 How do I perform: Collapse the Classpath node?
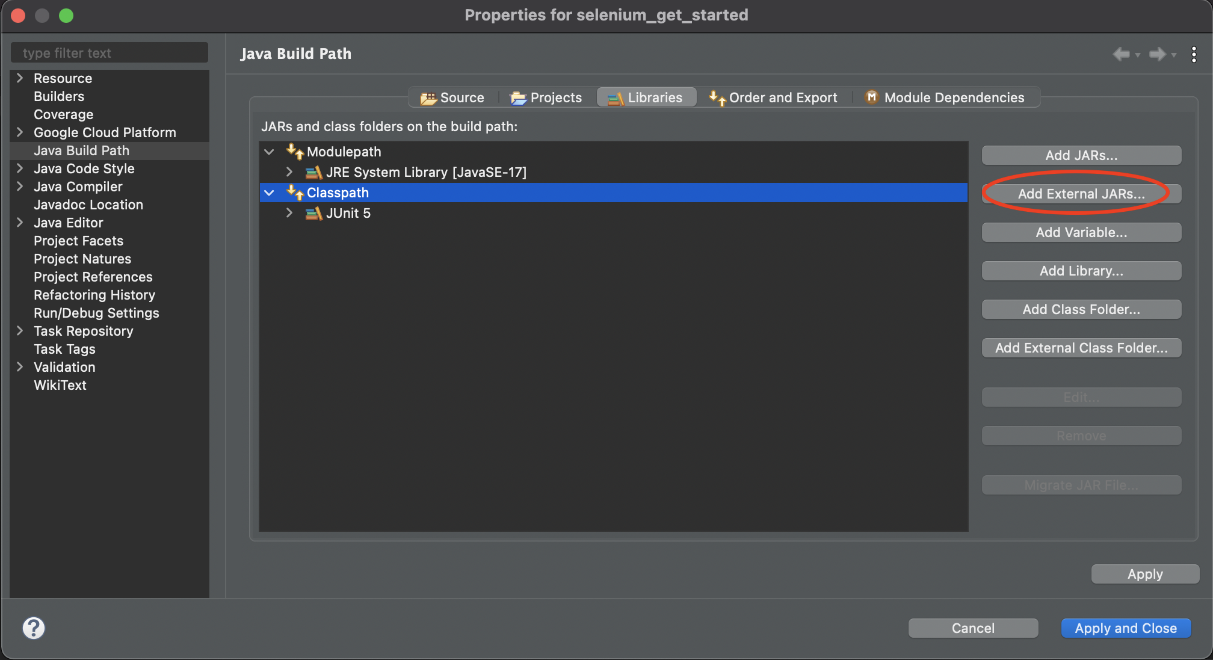click(270, 193)
